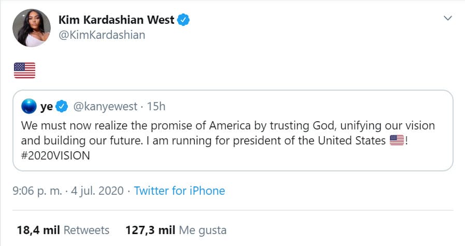465x246 pixels.
Task: Expand the tweet options chevron menu
Action: pyautogui.click(x=448, y=19)
